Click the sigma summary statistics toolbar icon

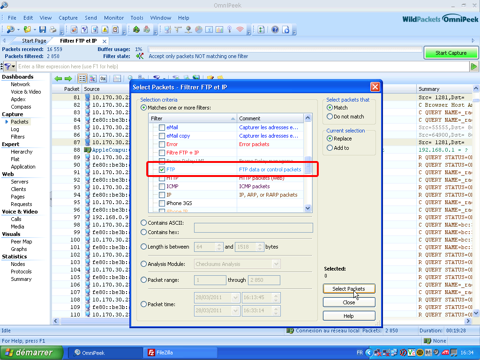[x=209, y=29]
